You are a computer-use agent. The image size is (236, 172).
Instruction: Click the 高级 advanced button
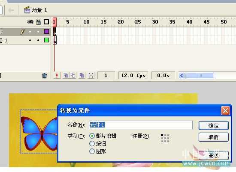click(x=214, y=155)
